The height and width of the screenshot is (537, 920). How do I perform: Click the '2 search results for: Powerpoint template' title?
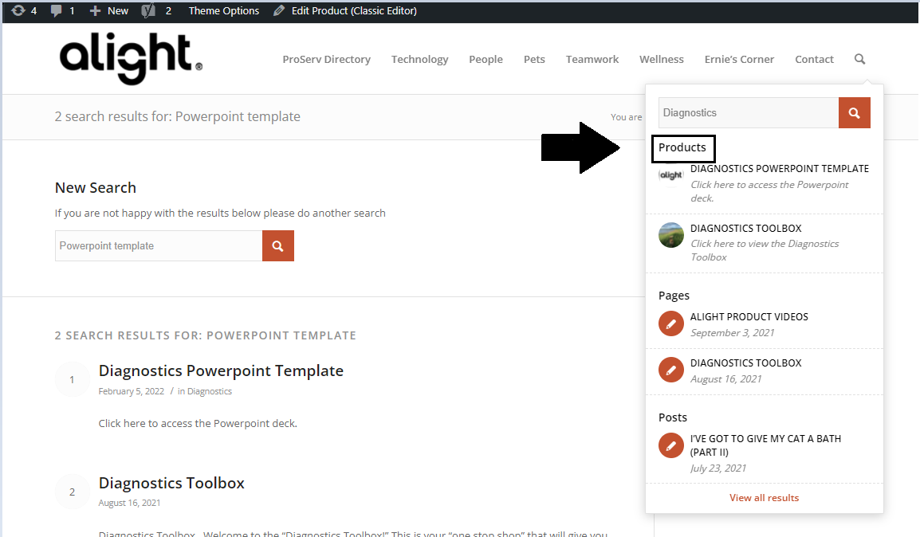177,116
